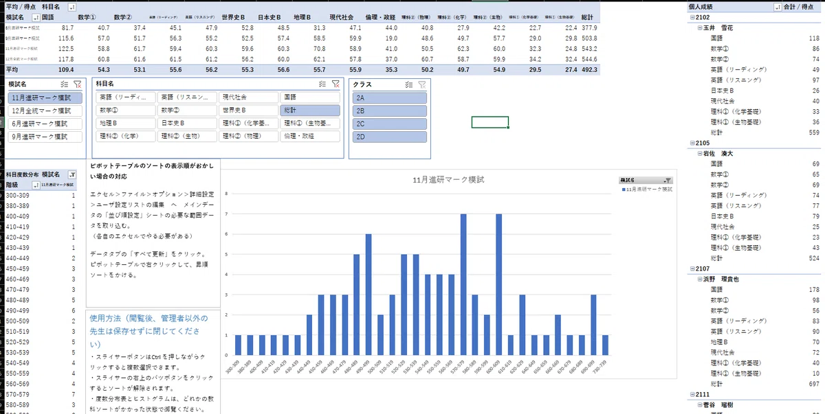Image resolution: width=825 pixels, height=414 pixels.
Task: Select 倫理・政経 in 科目名 slicer
Action: tap(311, 136)
